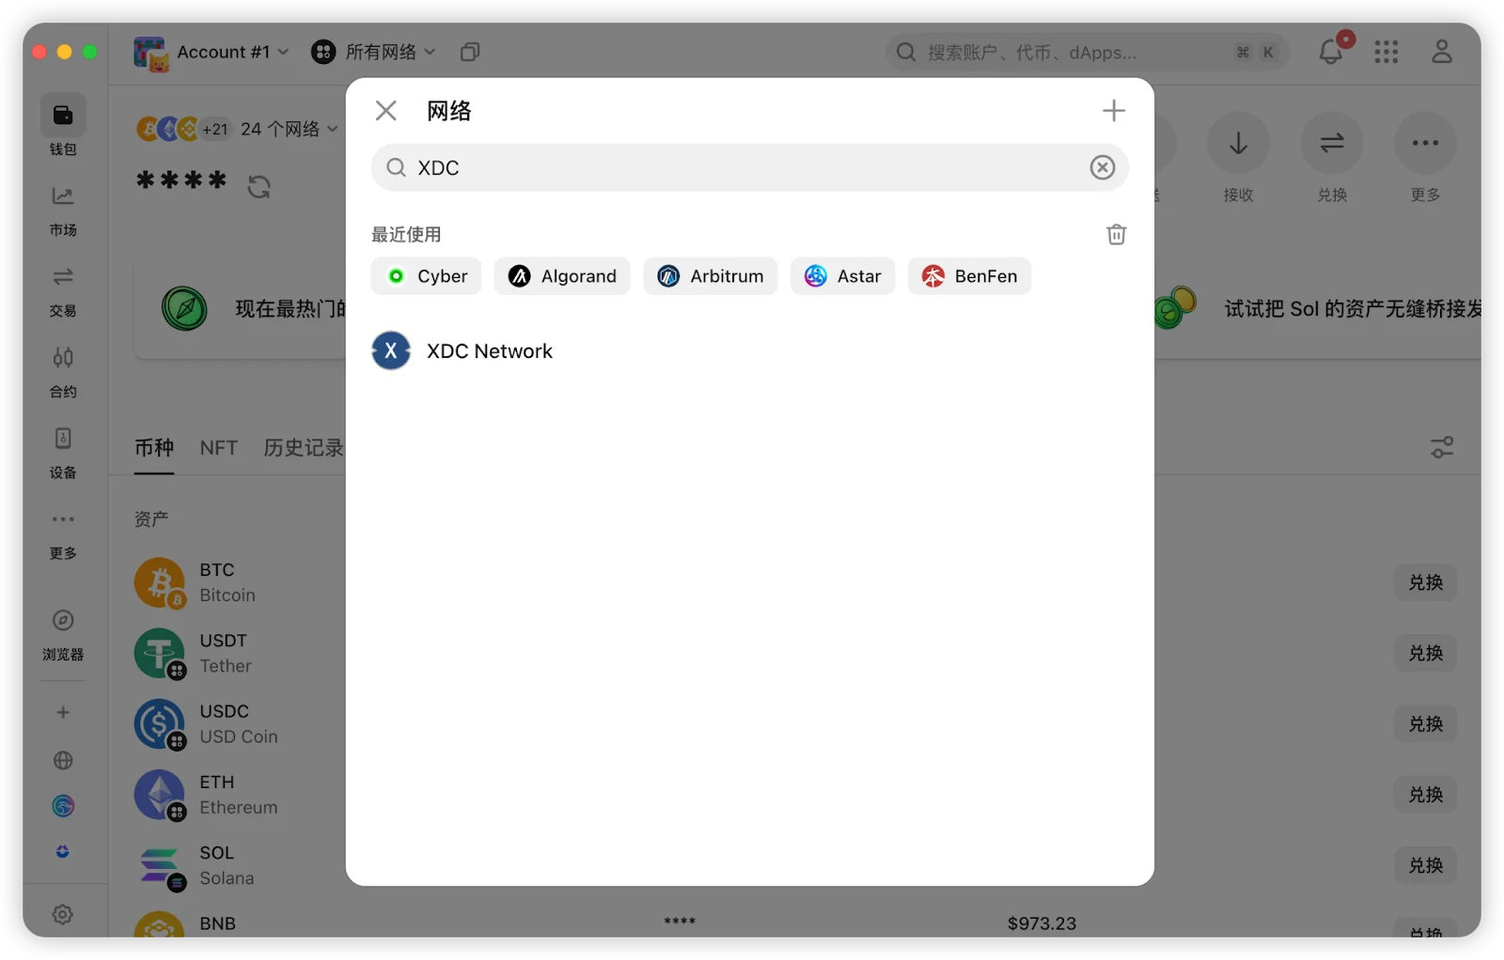Select the Algorand recent network chip

pos(562,276)
